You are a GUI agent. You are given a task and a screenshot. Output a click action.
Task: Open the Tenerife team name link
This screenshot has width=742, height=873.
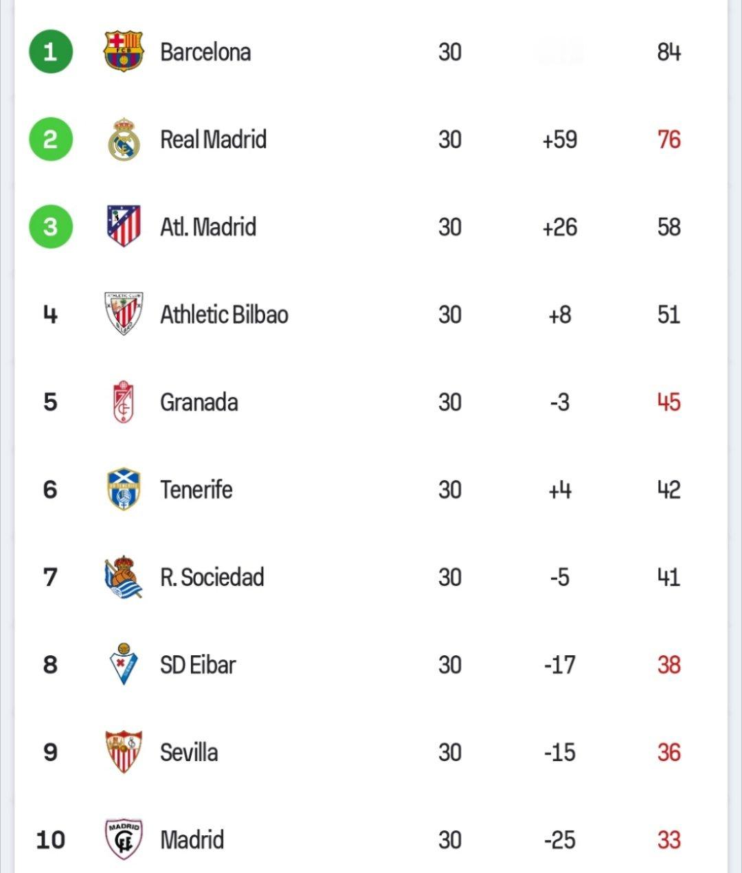pos(196,490)
